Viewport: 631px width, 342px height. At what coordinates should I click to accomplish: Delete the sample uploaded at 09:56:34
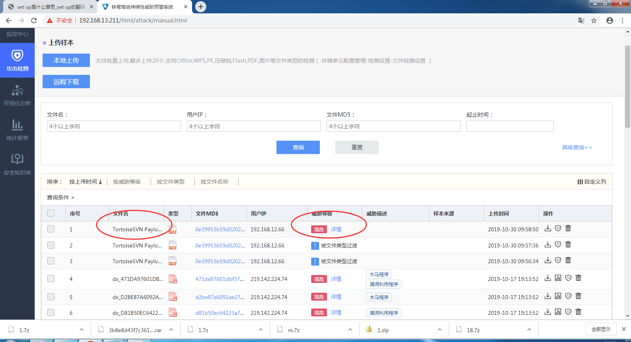tap(568, 260)
